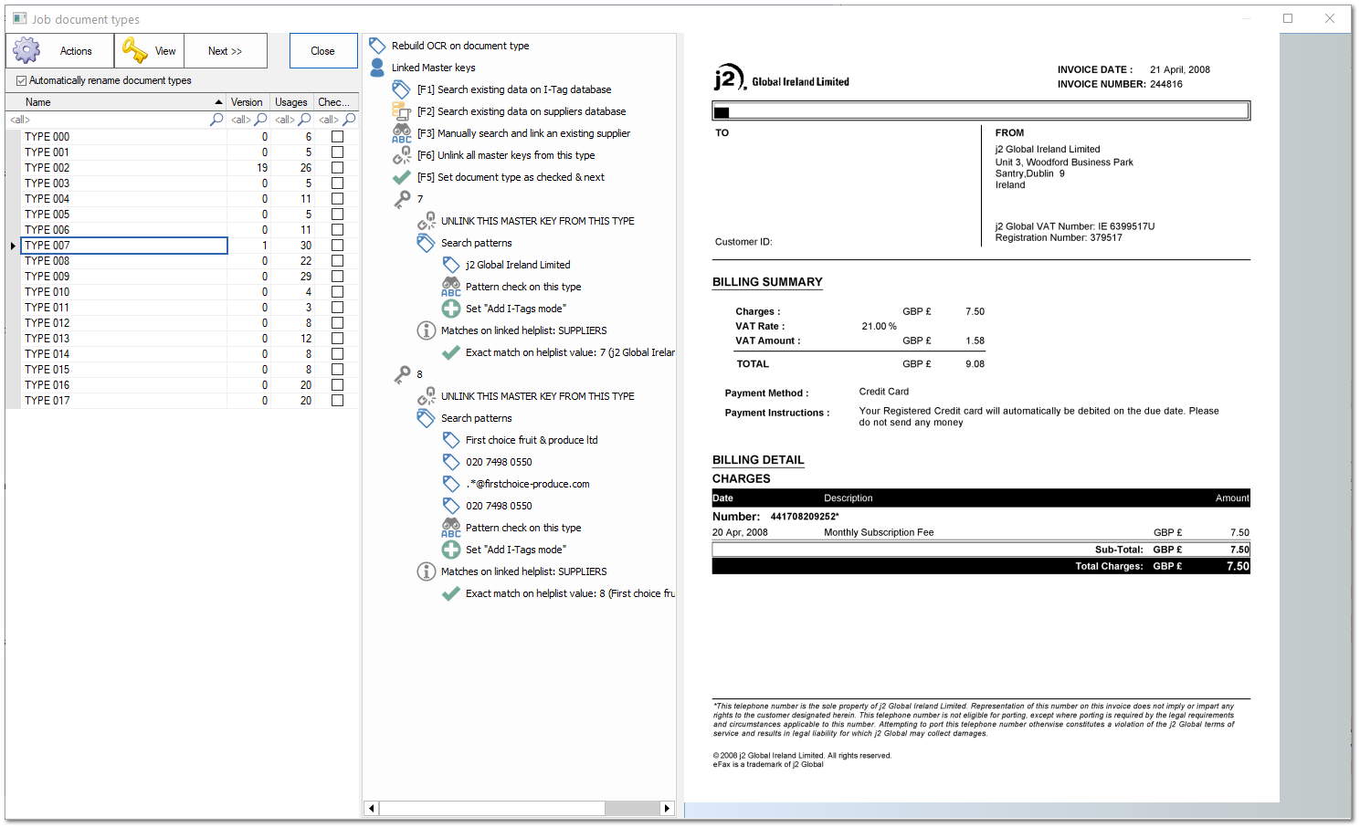This screenshot has width=1360, height=828.
Task: Check the checkbox on the TYPE 000 row
Action: 335,135
